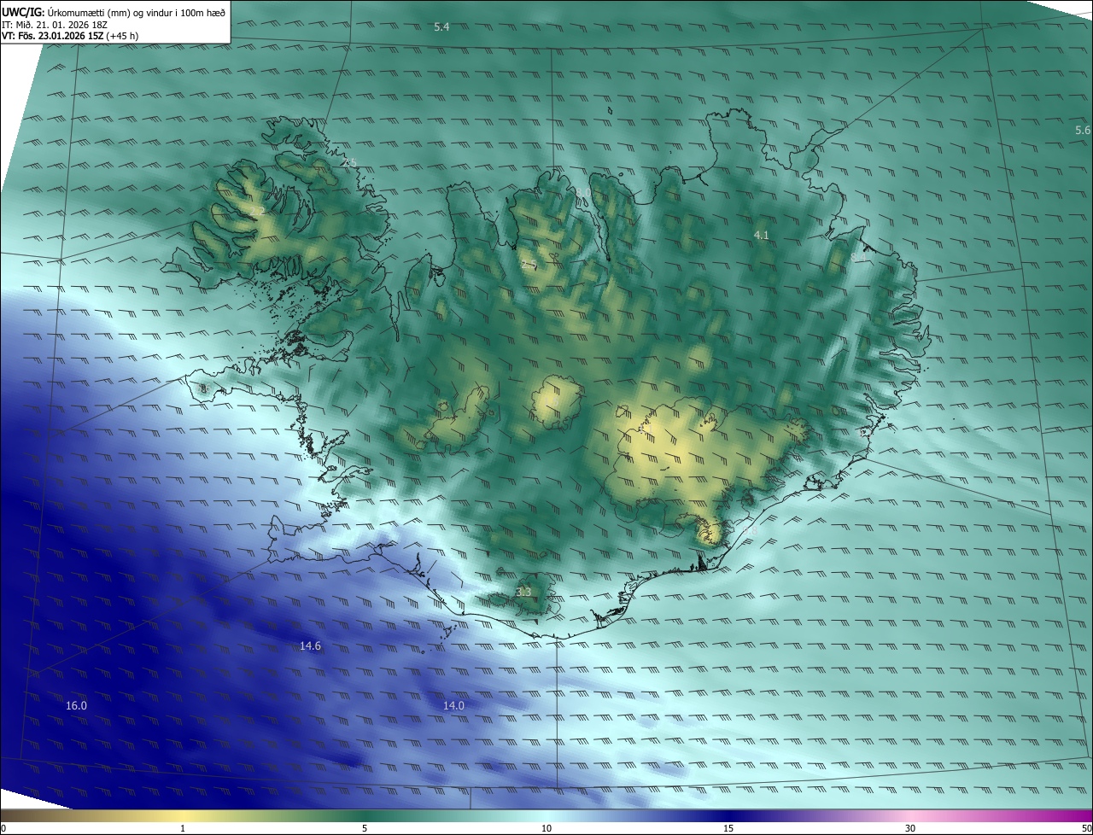Click the "15" tick on the color scale
The height and width of the screenshot is (835, 1093).
pyautogui.click(x=728, y=828)
